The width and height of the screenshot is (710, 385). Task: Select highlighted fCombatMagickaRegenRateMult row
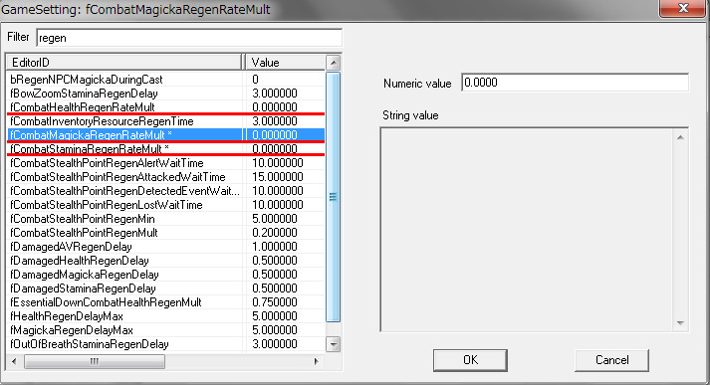click(x=165, y=135)
